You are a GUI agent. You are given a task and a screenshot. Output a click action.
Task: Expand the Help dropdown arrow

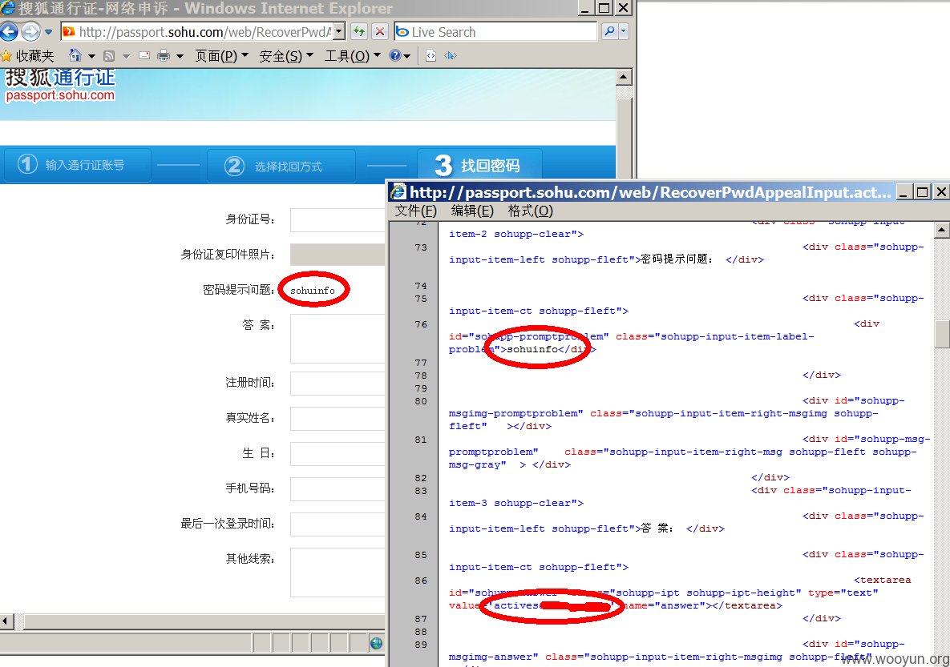[x=407, y=56]
